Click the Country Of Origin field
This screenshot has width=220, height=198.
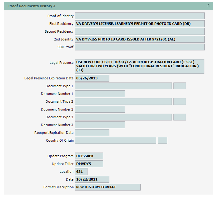coord(116,140)
